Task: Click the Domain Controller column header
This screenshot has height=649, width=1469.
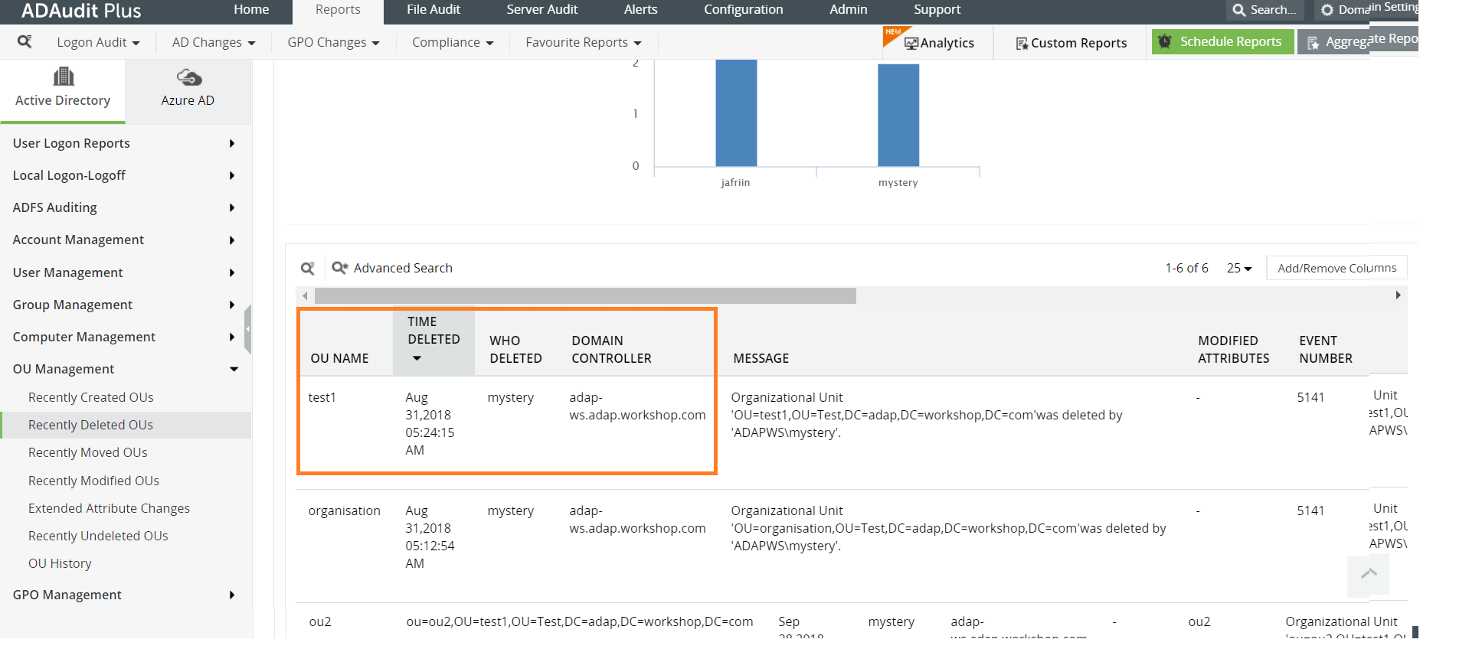Action: click(611, 349)
